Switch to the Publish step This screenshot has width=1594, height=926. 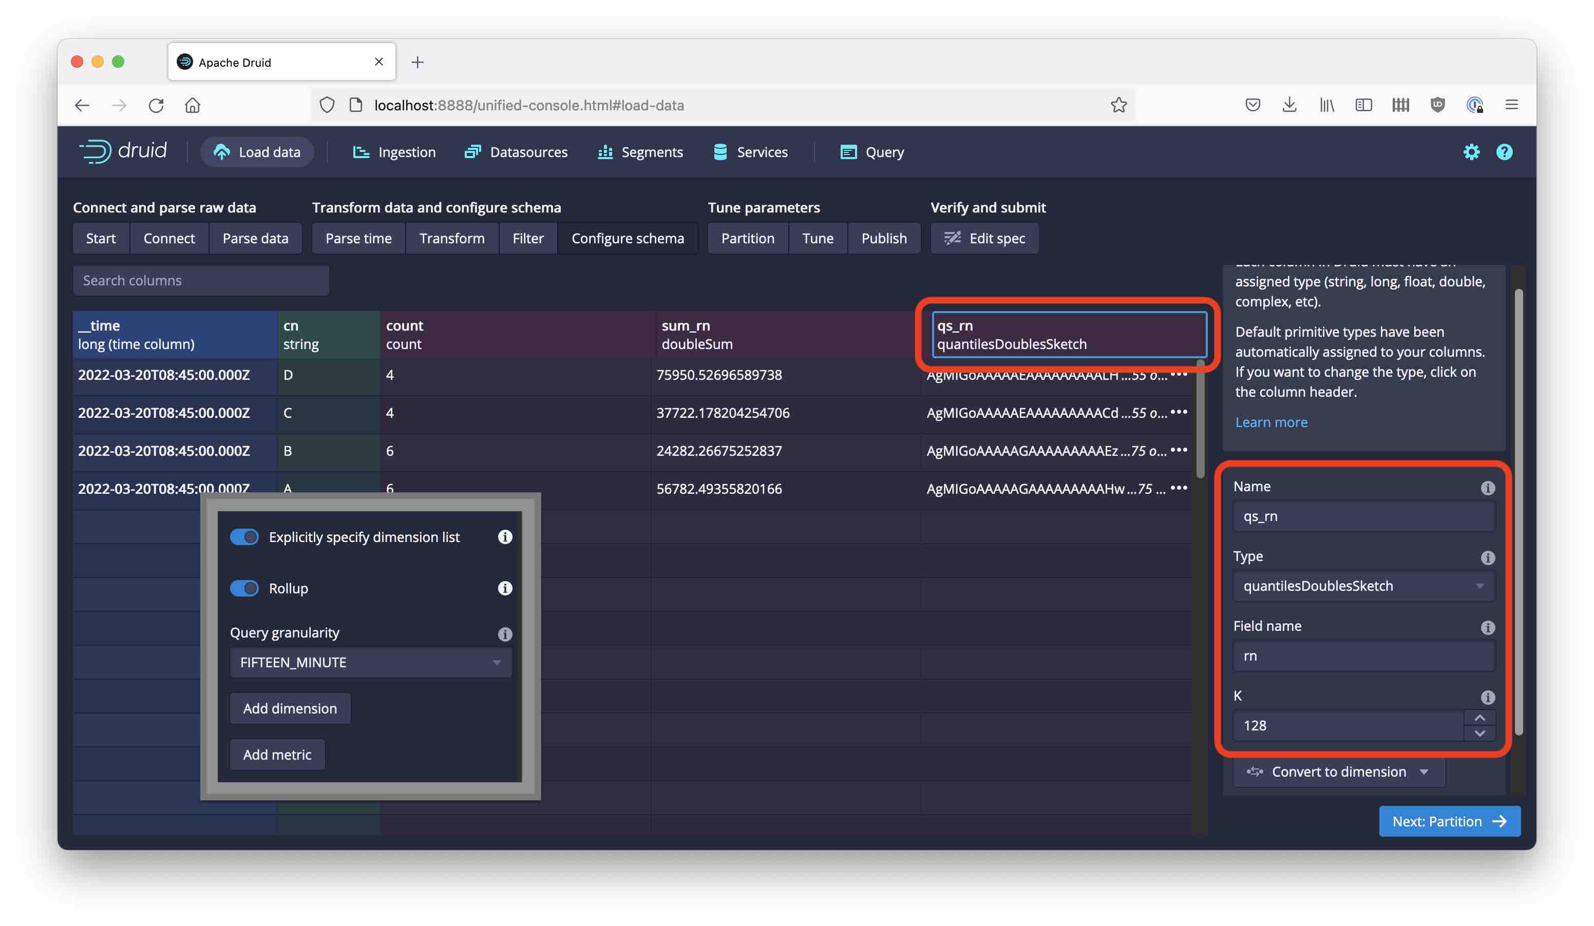pyautogui.click(x=884, y=238)
